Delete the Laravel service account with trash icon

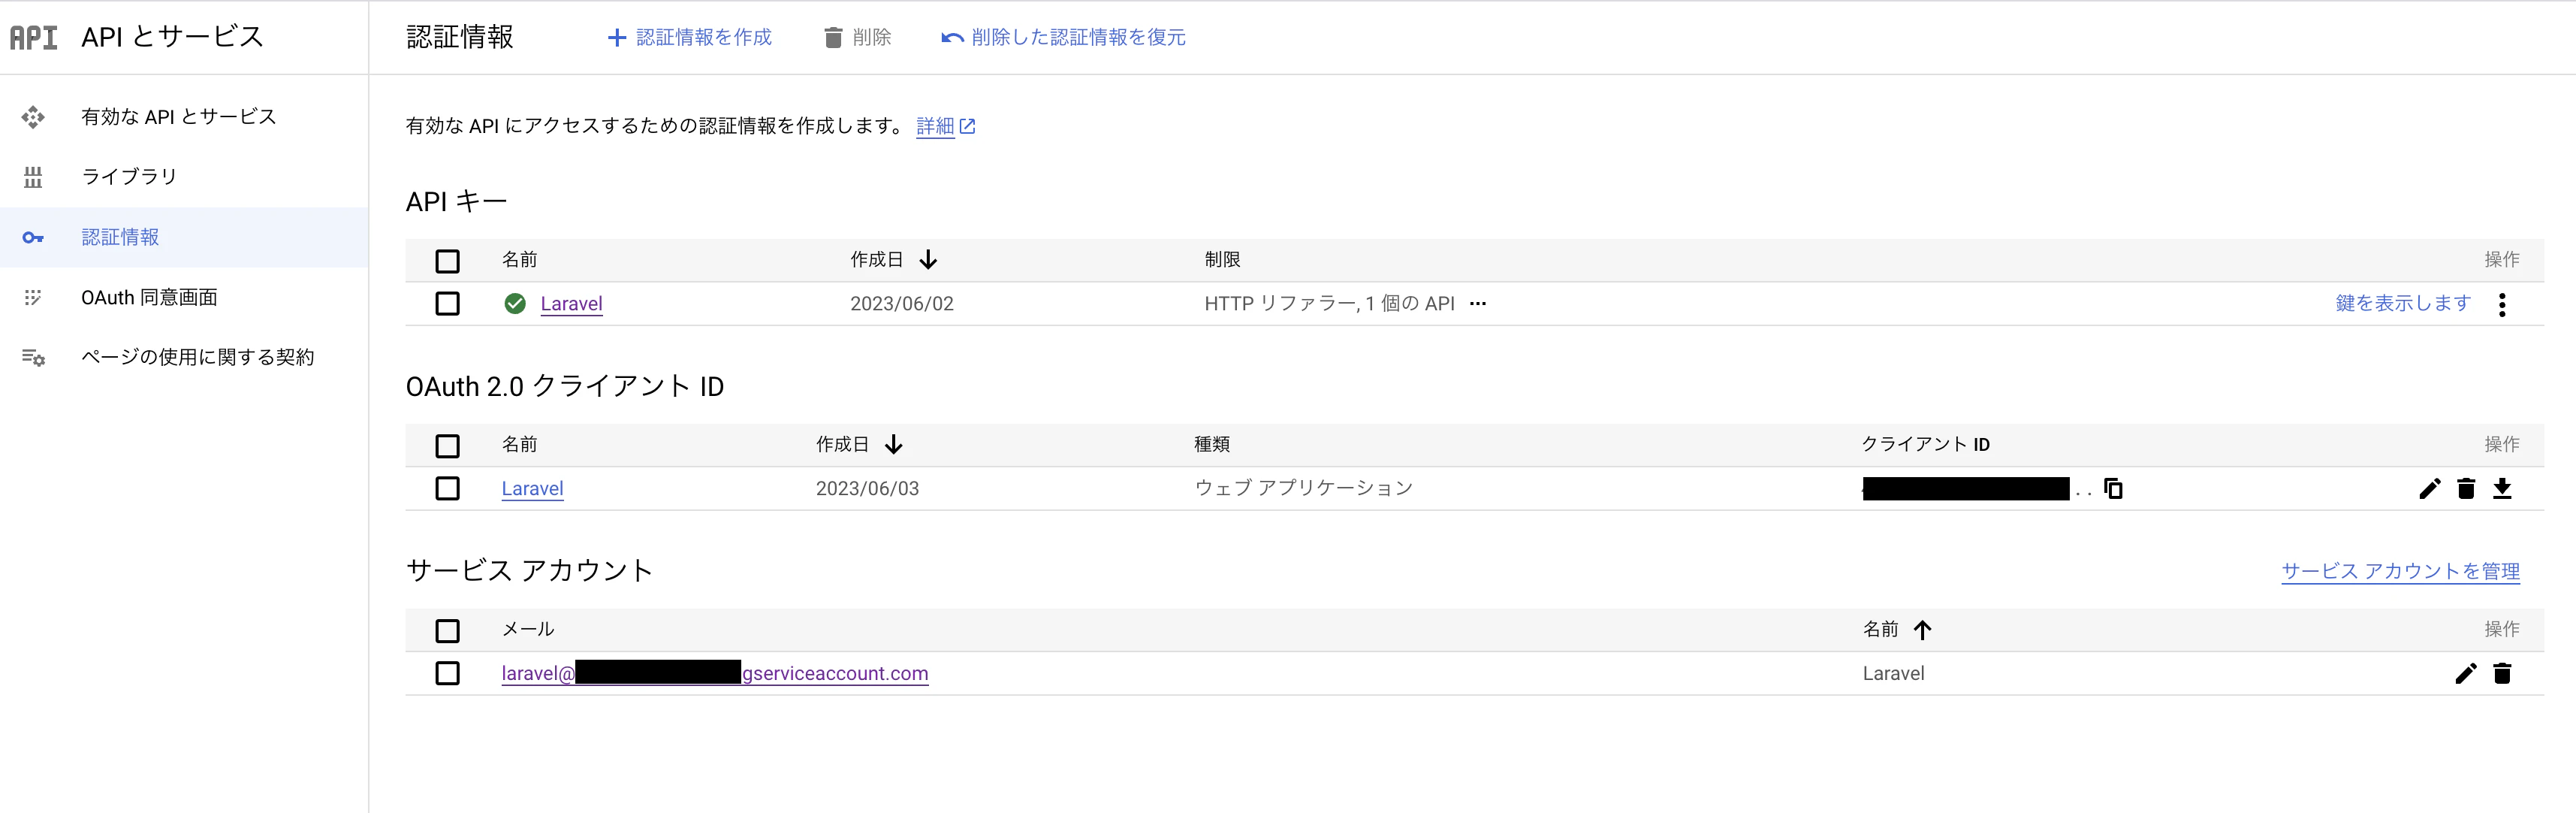(2502, 673)
